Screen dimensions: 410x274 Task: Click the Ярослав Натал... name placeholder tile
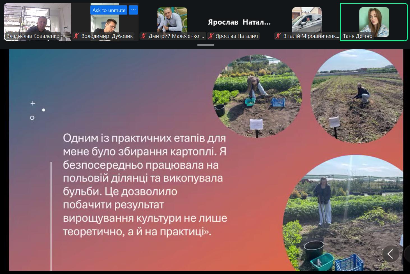239,22
